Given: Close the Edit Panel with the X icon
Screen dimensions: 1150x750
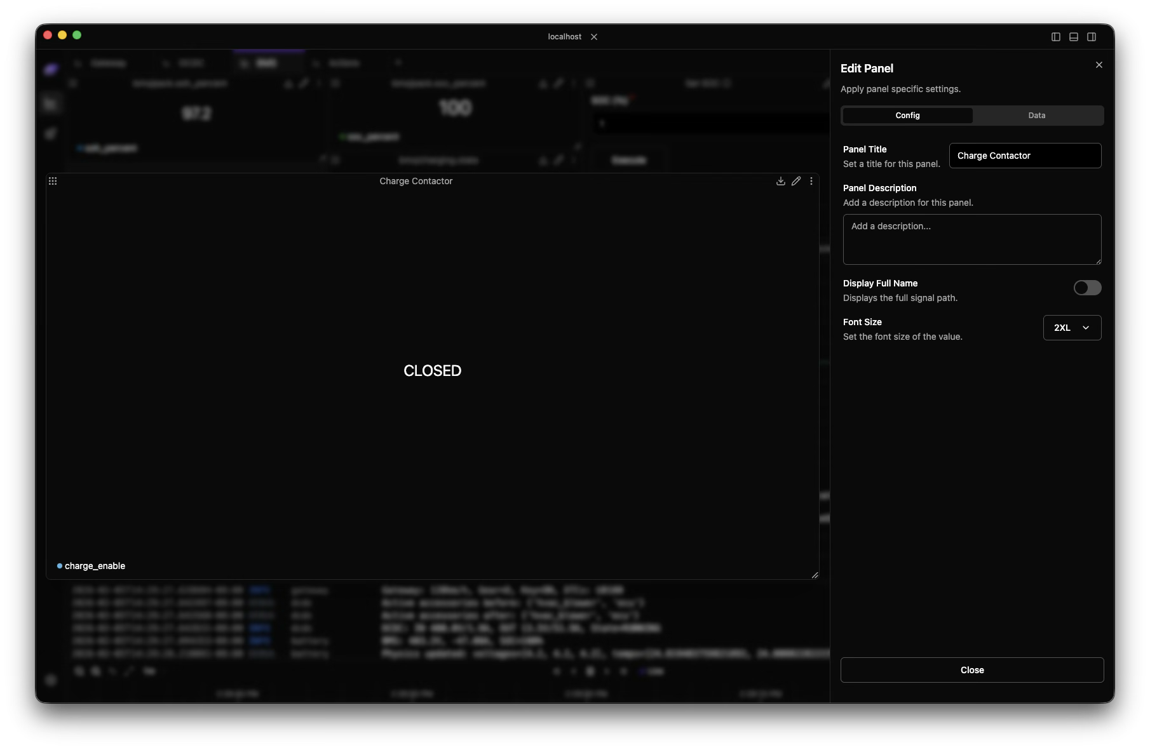Looking at the screenshot, I should coord(1099,65).
